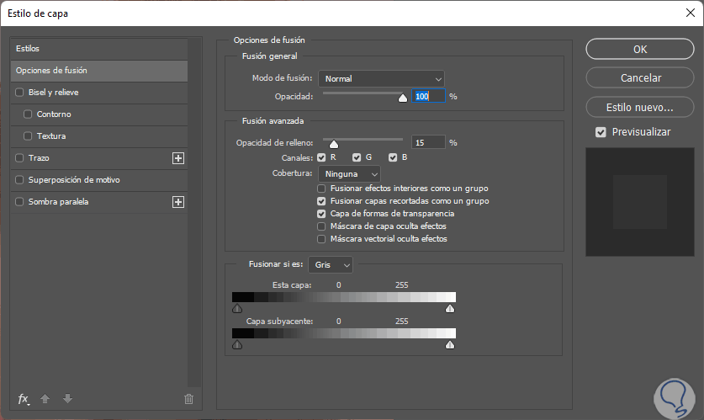Screen dimensions: 704x420
Task: Enable the Trazo checkbox
Action: [x=19, y=157]
